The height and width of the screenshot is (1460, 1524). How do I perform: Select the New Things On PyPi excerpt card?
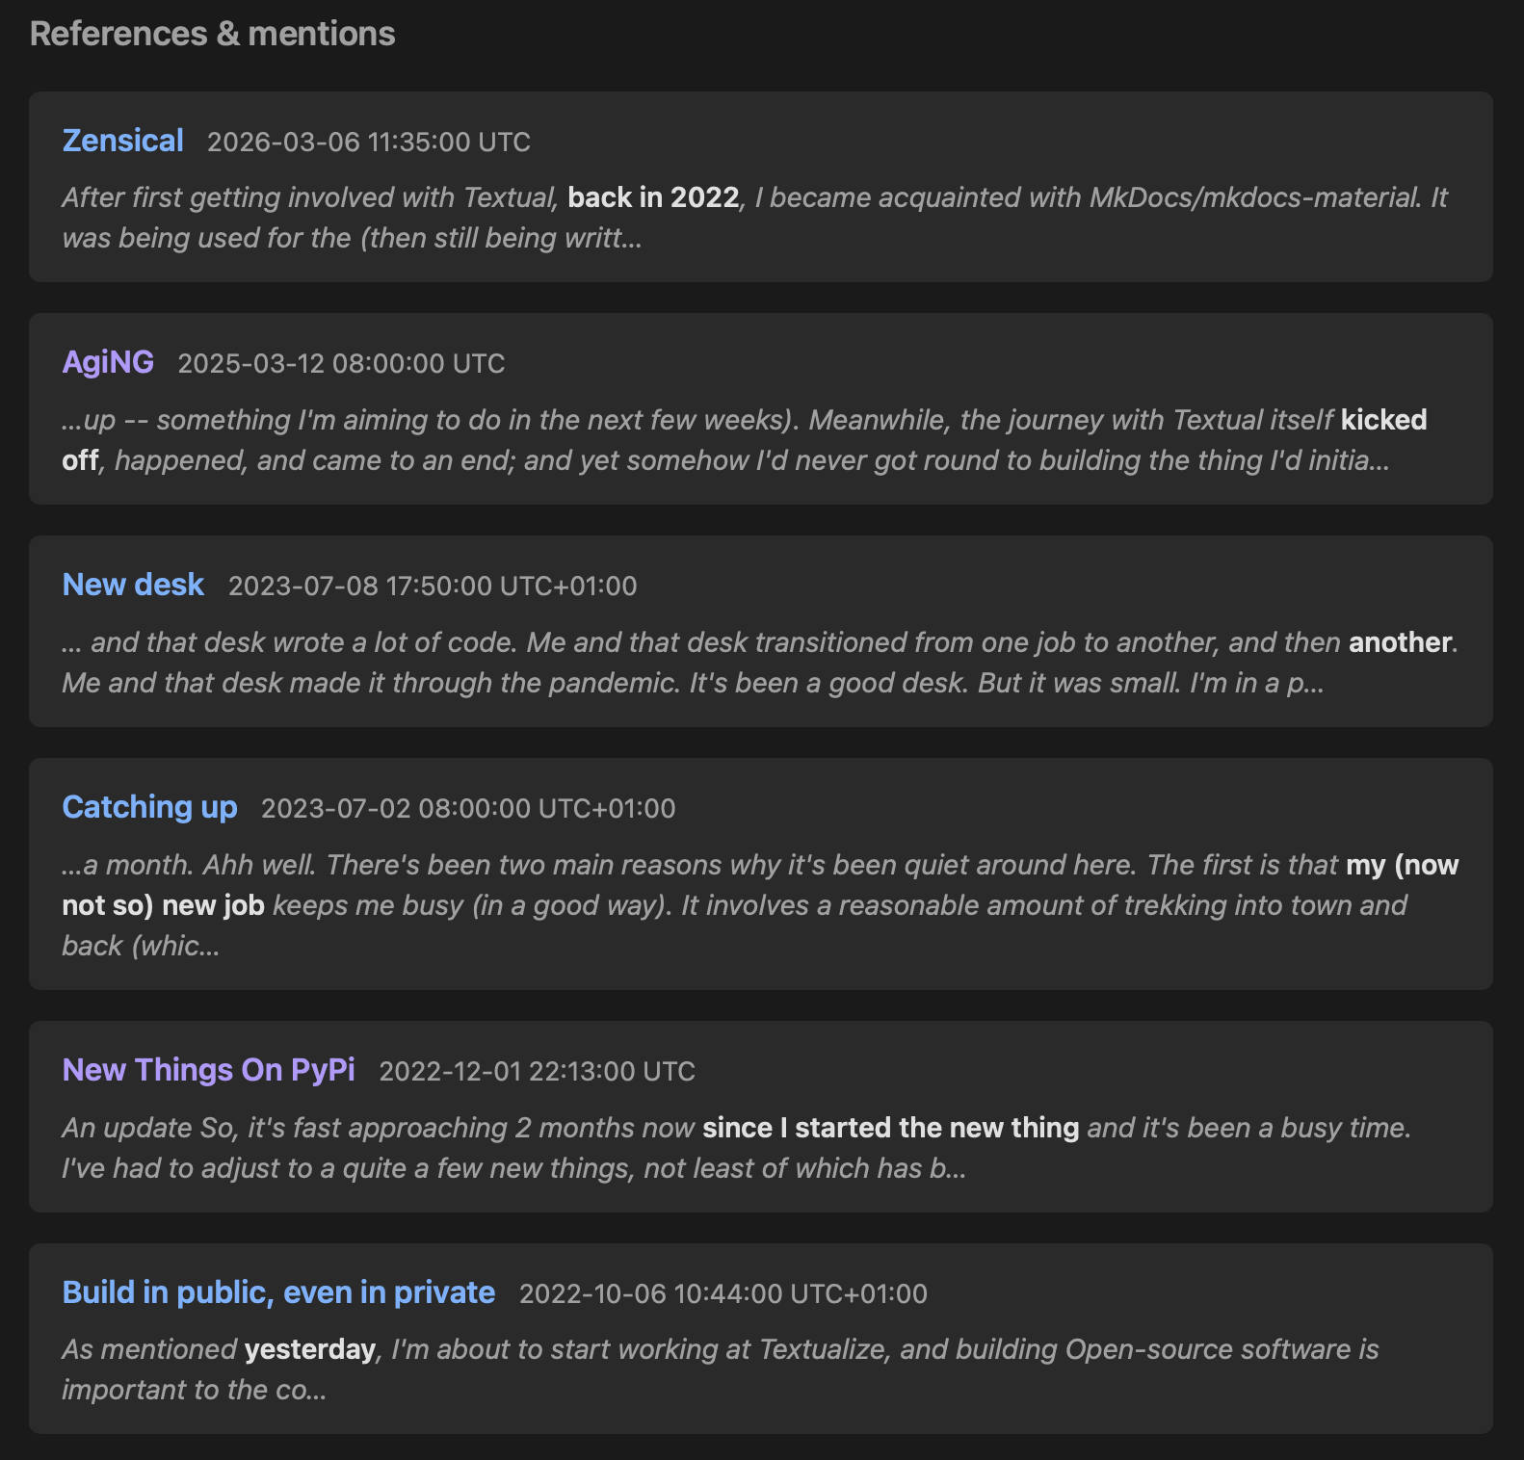pyautogui.click(x=761, y=1148)
